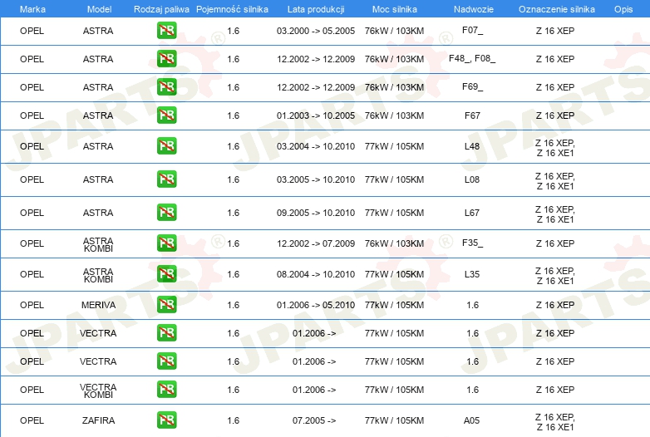
Task: Select the fuel icon in the Astra F67 row
Action: point(166,115)
